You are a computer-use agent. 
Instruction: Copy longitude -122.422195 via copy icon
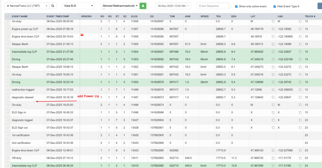click(x=300, y=59)
